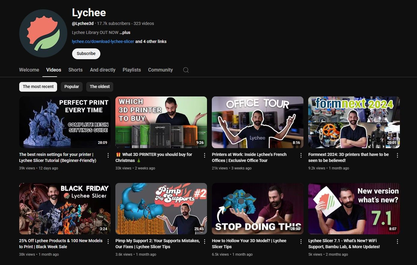This screenshot has height=265, width=417.
Task: Select The most recent filter chip
Action: (38, 87)
